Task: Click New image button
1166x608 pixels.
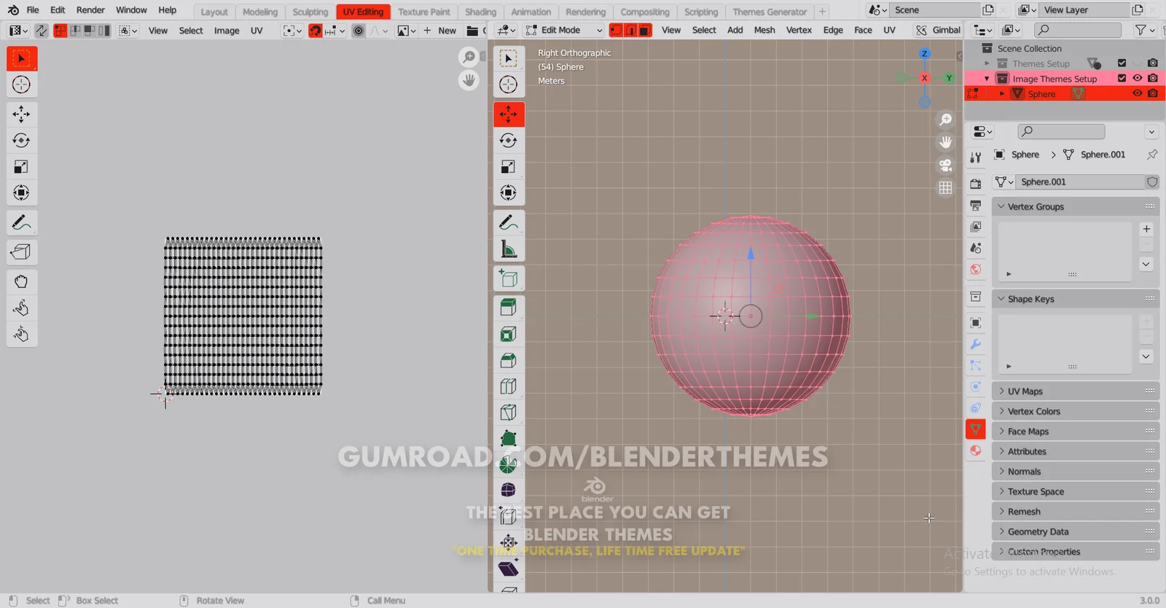Action: [439, 31]
